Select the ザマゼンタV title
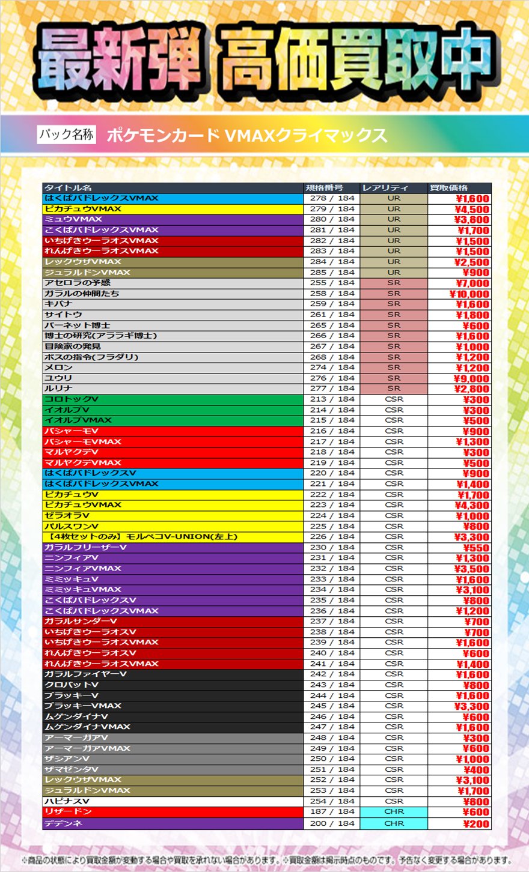Screen dimensions: 529x872 (x=173, y=770)
